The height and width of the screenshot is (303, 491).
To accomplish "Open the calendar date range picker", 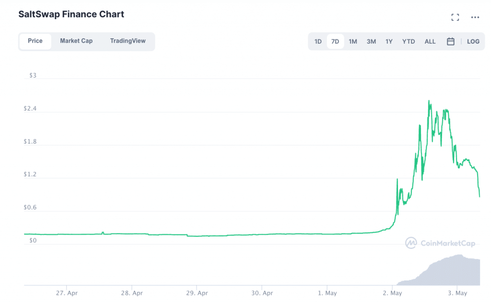I will point(450,42).
